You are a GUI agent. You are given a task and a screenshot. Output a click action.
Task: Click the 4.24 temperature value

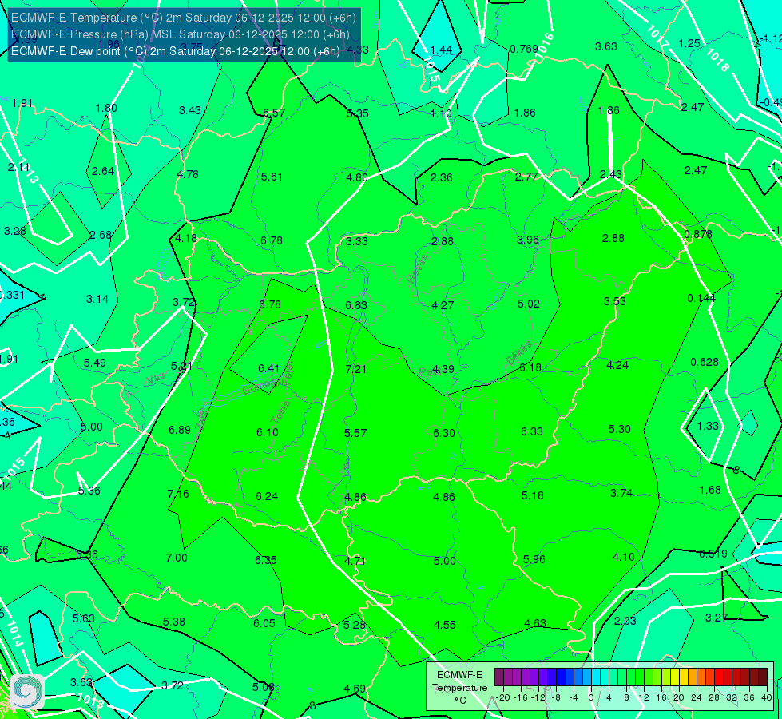coord(617,365)
